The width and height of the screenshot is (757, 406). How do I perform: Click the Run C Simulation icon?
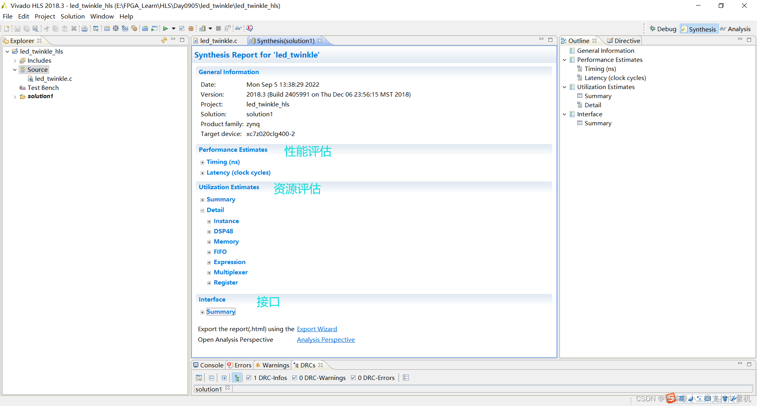coord(154,28)
